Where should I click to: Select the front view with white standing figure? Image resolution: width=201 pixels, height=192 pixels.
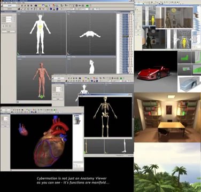[41, 34]
